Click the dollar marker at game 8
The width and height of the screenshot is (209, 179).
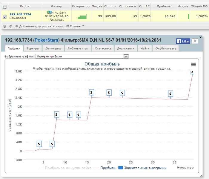[57, 114]
